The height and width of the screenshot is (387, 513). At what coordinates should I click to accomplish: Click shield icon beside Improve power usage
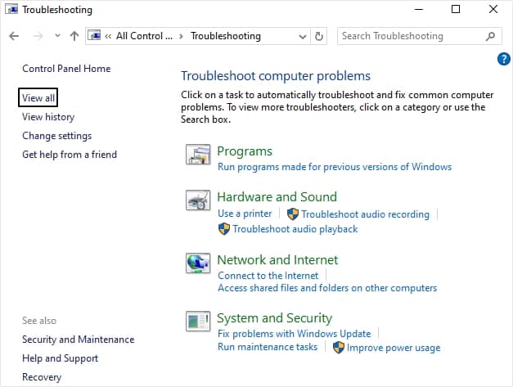[338, 348]
